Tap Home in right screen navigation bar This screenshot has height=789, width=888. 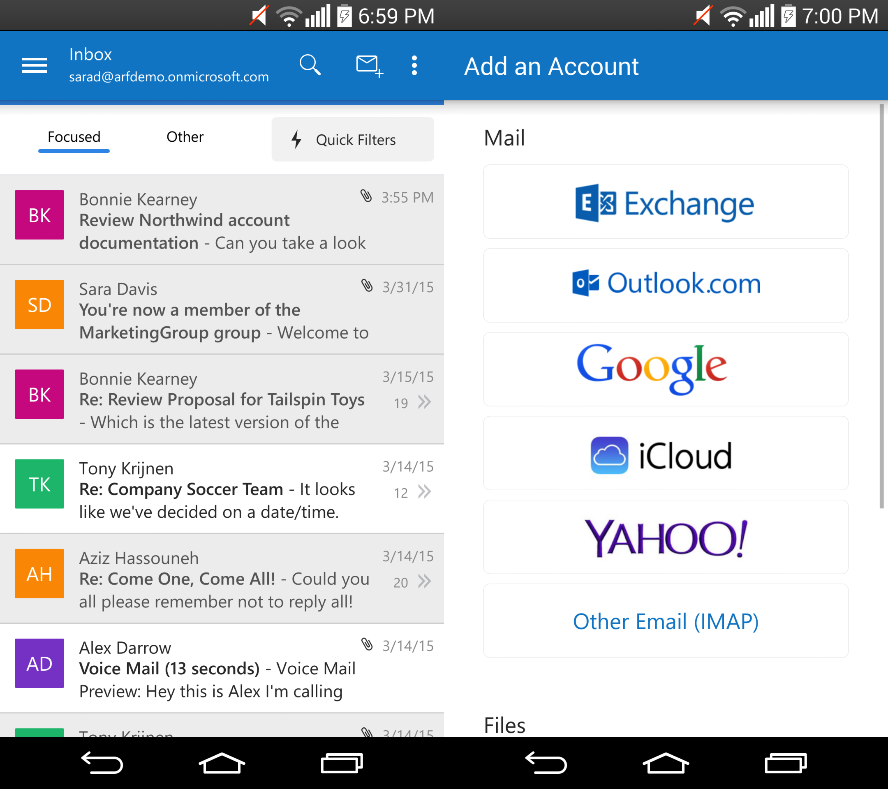tap(666, 763)
